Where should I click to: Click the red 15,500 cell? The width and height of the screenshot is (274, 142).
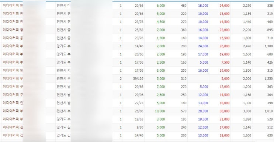[x=225, y=38]
